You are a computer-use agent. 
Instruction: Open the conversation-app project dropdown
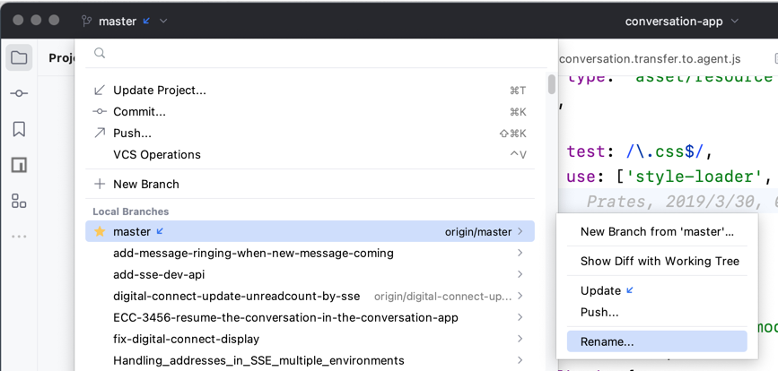tap(682, 21)
